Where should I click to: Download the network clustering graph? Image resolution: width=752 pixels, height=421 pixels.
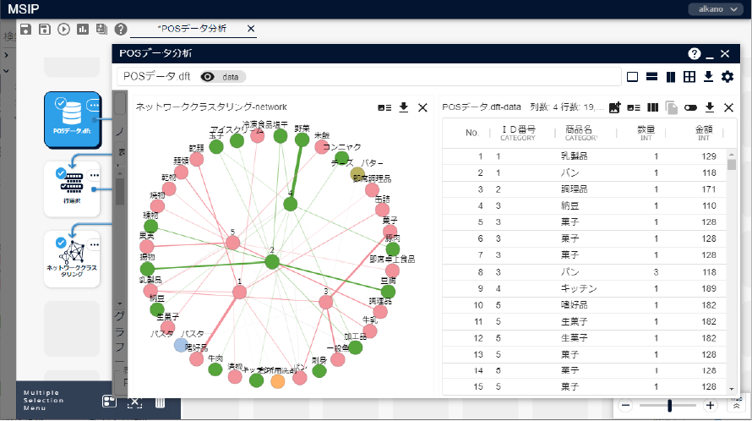[404, 107]
